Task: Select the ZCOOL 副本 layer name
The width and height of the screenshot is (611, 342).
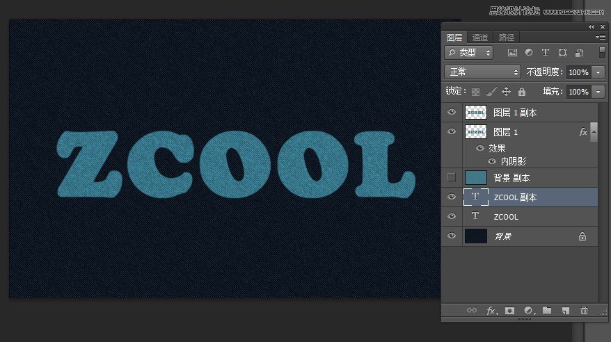Action: (516, 197)
